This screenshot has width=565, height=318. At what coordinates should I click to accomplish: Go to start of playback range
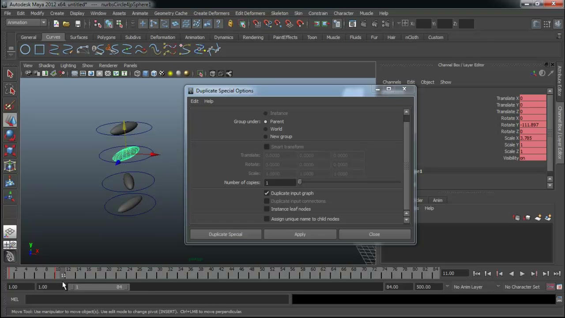(x=477, y=274)
